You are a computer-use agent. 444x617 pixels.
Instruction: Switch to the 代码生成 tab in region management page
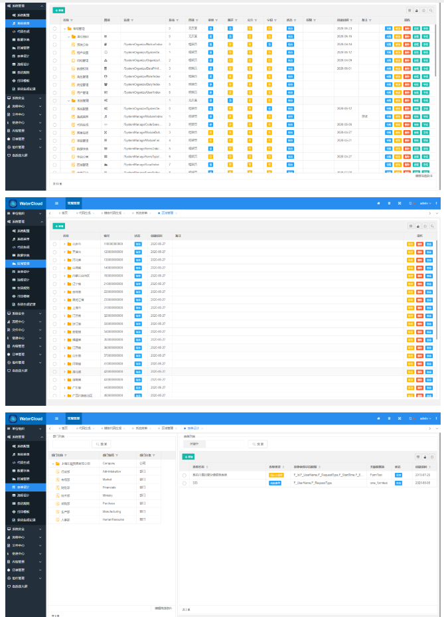84,213
